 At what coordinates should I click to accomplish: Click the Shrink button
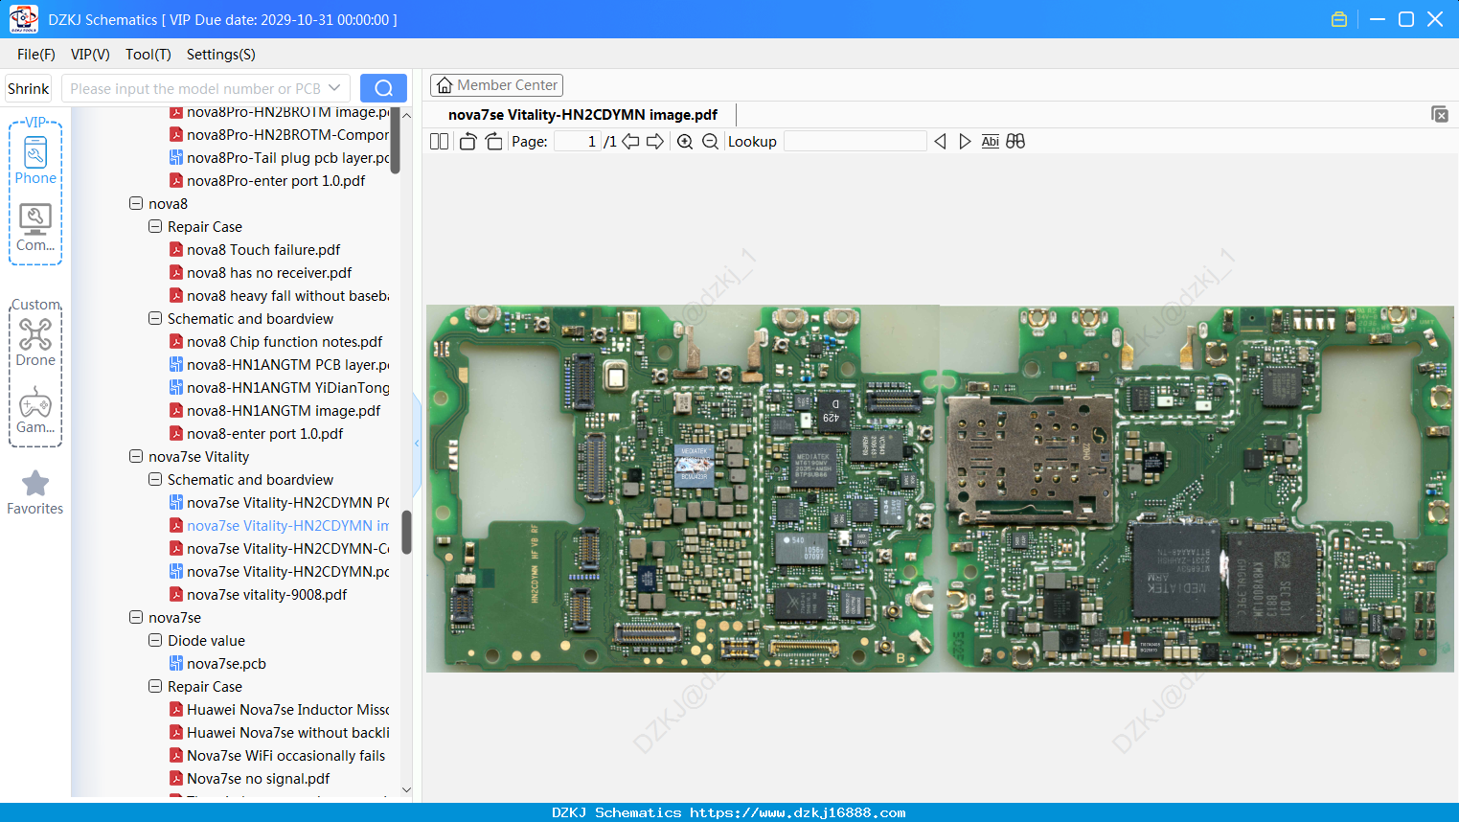[x=29, y=88]
